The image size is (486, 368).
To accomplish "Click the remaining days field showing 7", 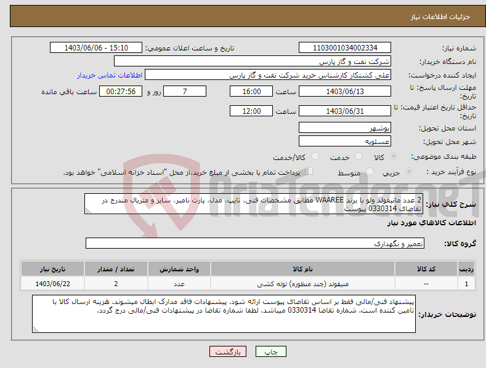I will click(185, 91).
